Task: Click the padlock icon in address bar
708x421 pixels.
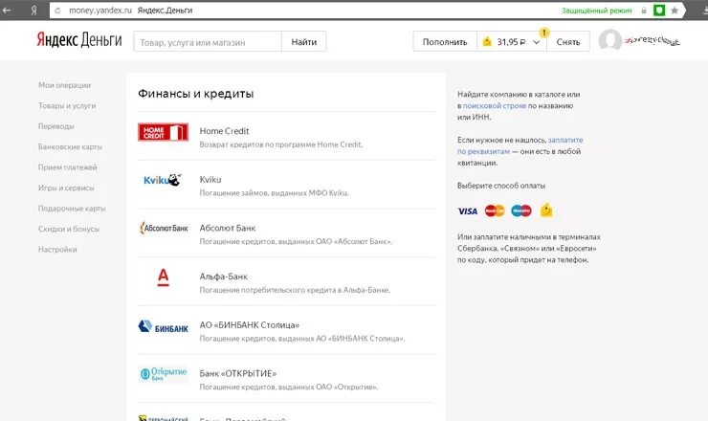Action: pos(644,11)
